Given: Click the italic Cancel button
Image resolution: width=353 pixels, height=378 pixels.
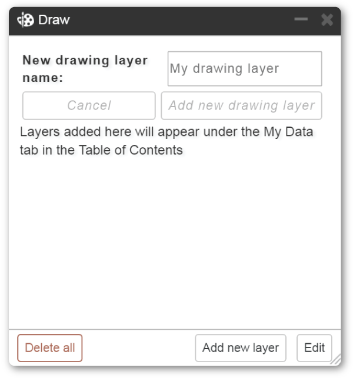Looking at the screenshot, I should 89,105.
